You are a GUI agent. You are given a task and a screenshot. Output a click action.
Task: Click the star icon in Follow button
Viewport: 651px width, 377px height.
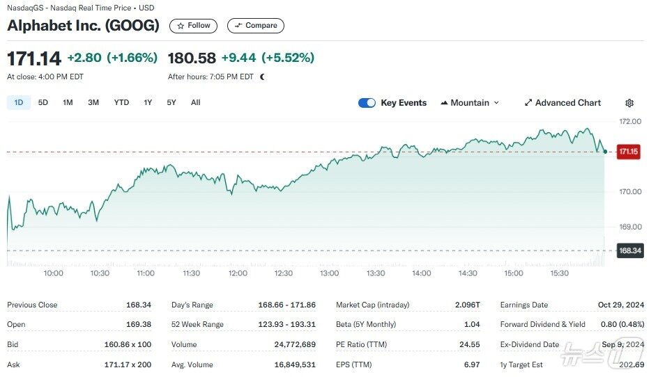coord(181,26)
